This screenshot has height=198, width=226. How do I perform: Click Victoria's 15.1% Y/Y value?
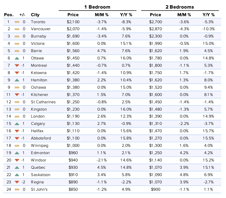click(x=126, y=44)
